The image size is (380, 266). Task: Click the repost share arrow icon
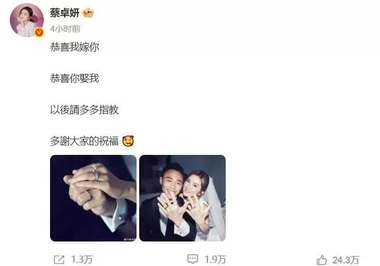59,260
